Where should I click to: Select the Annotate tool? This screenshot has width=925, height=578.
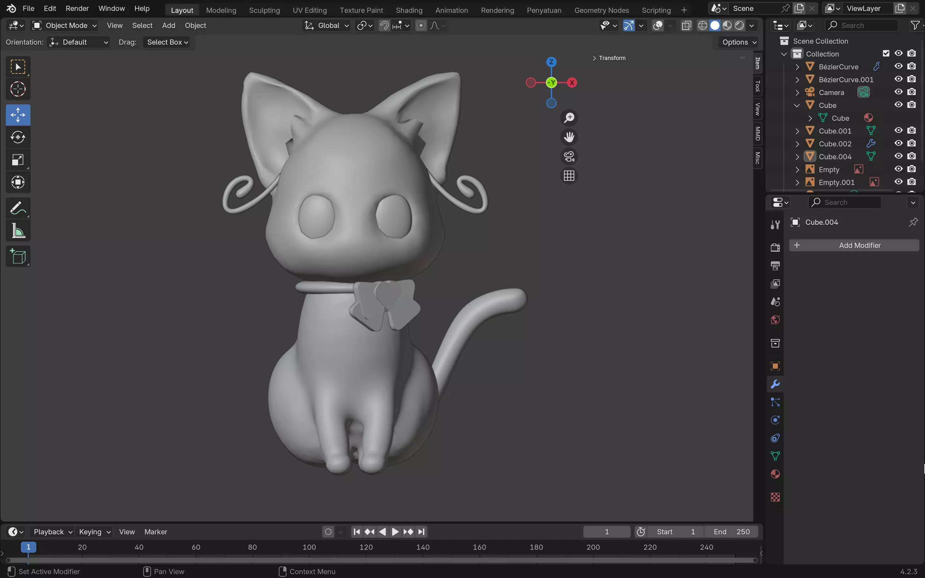pyautogui.click(x=18, y=208)
